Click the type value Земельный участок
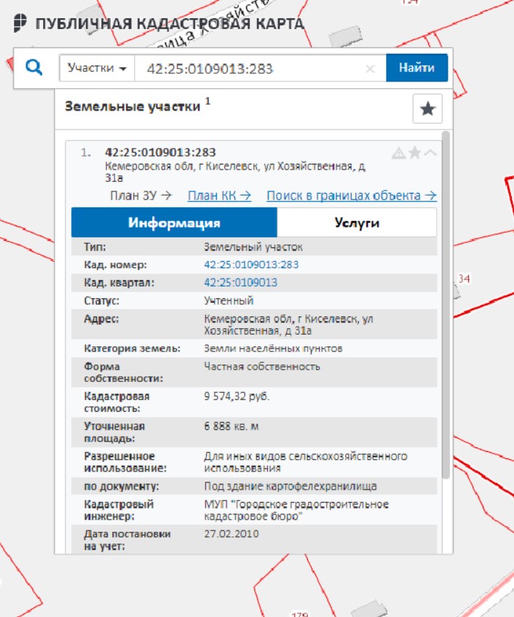The image size is (514, 617). pos(253,247)
